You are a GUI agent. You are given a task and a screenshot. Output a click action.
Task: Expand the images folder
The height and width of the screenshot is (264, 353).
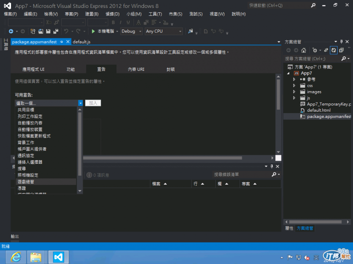tap(294, 92)
